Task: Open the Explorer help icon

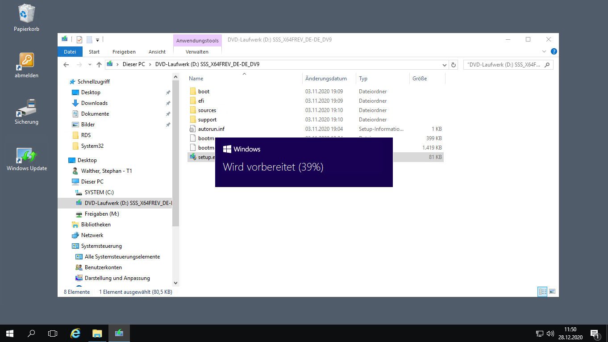Action: tap(554, 51)
